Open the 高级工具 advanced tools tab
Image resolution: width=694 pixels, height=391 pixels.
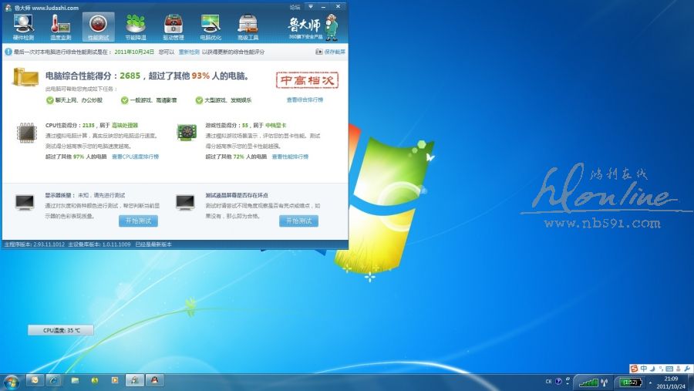pyautogui.click(x=248, y=27)
